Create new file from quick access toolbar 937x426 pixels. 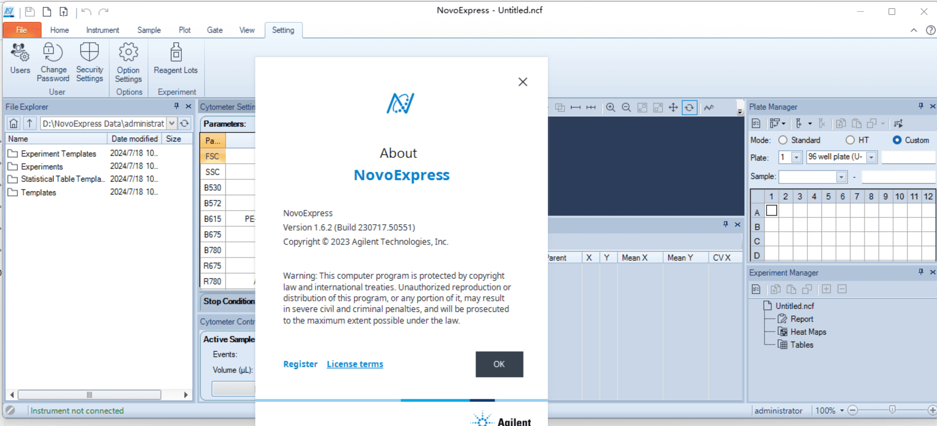coord(47,11)
